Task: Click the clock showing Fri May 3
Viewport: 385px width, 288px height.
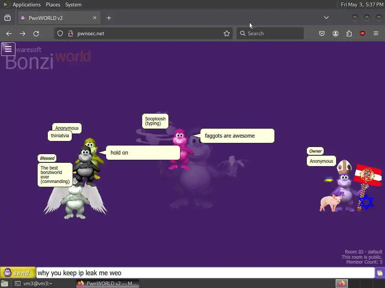Action: point(362,4)
